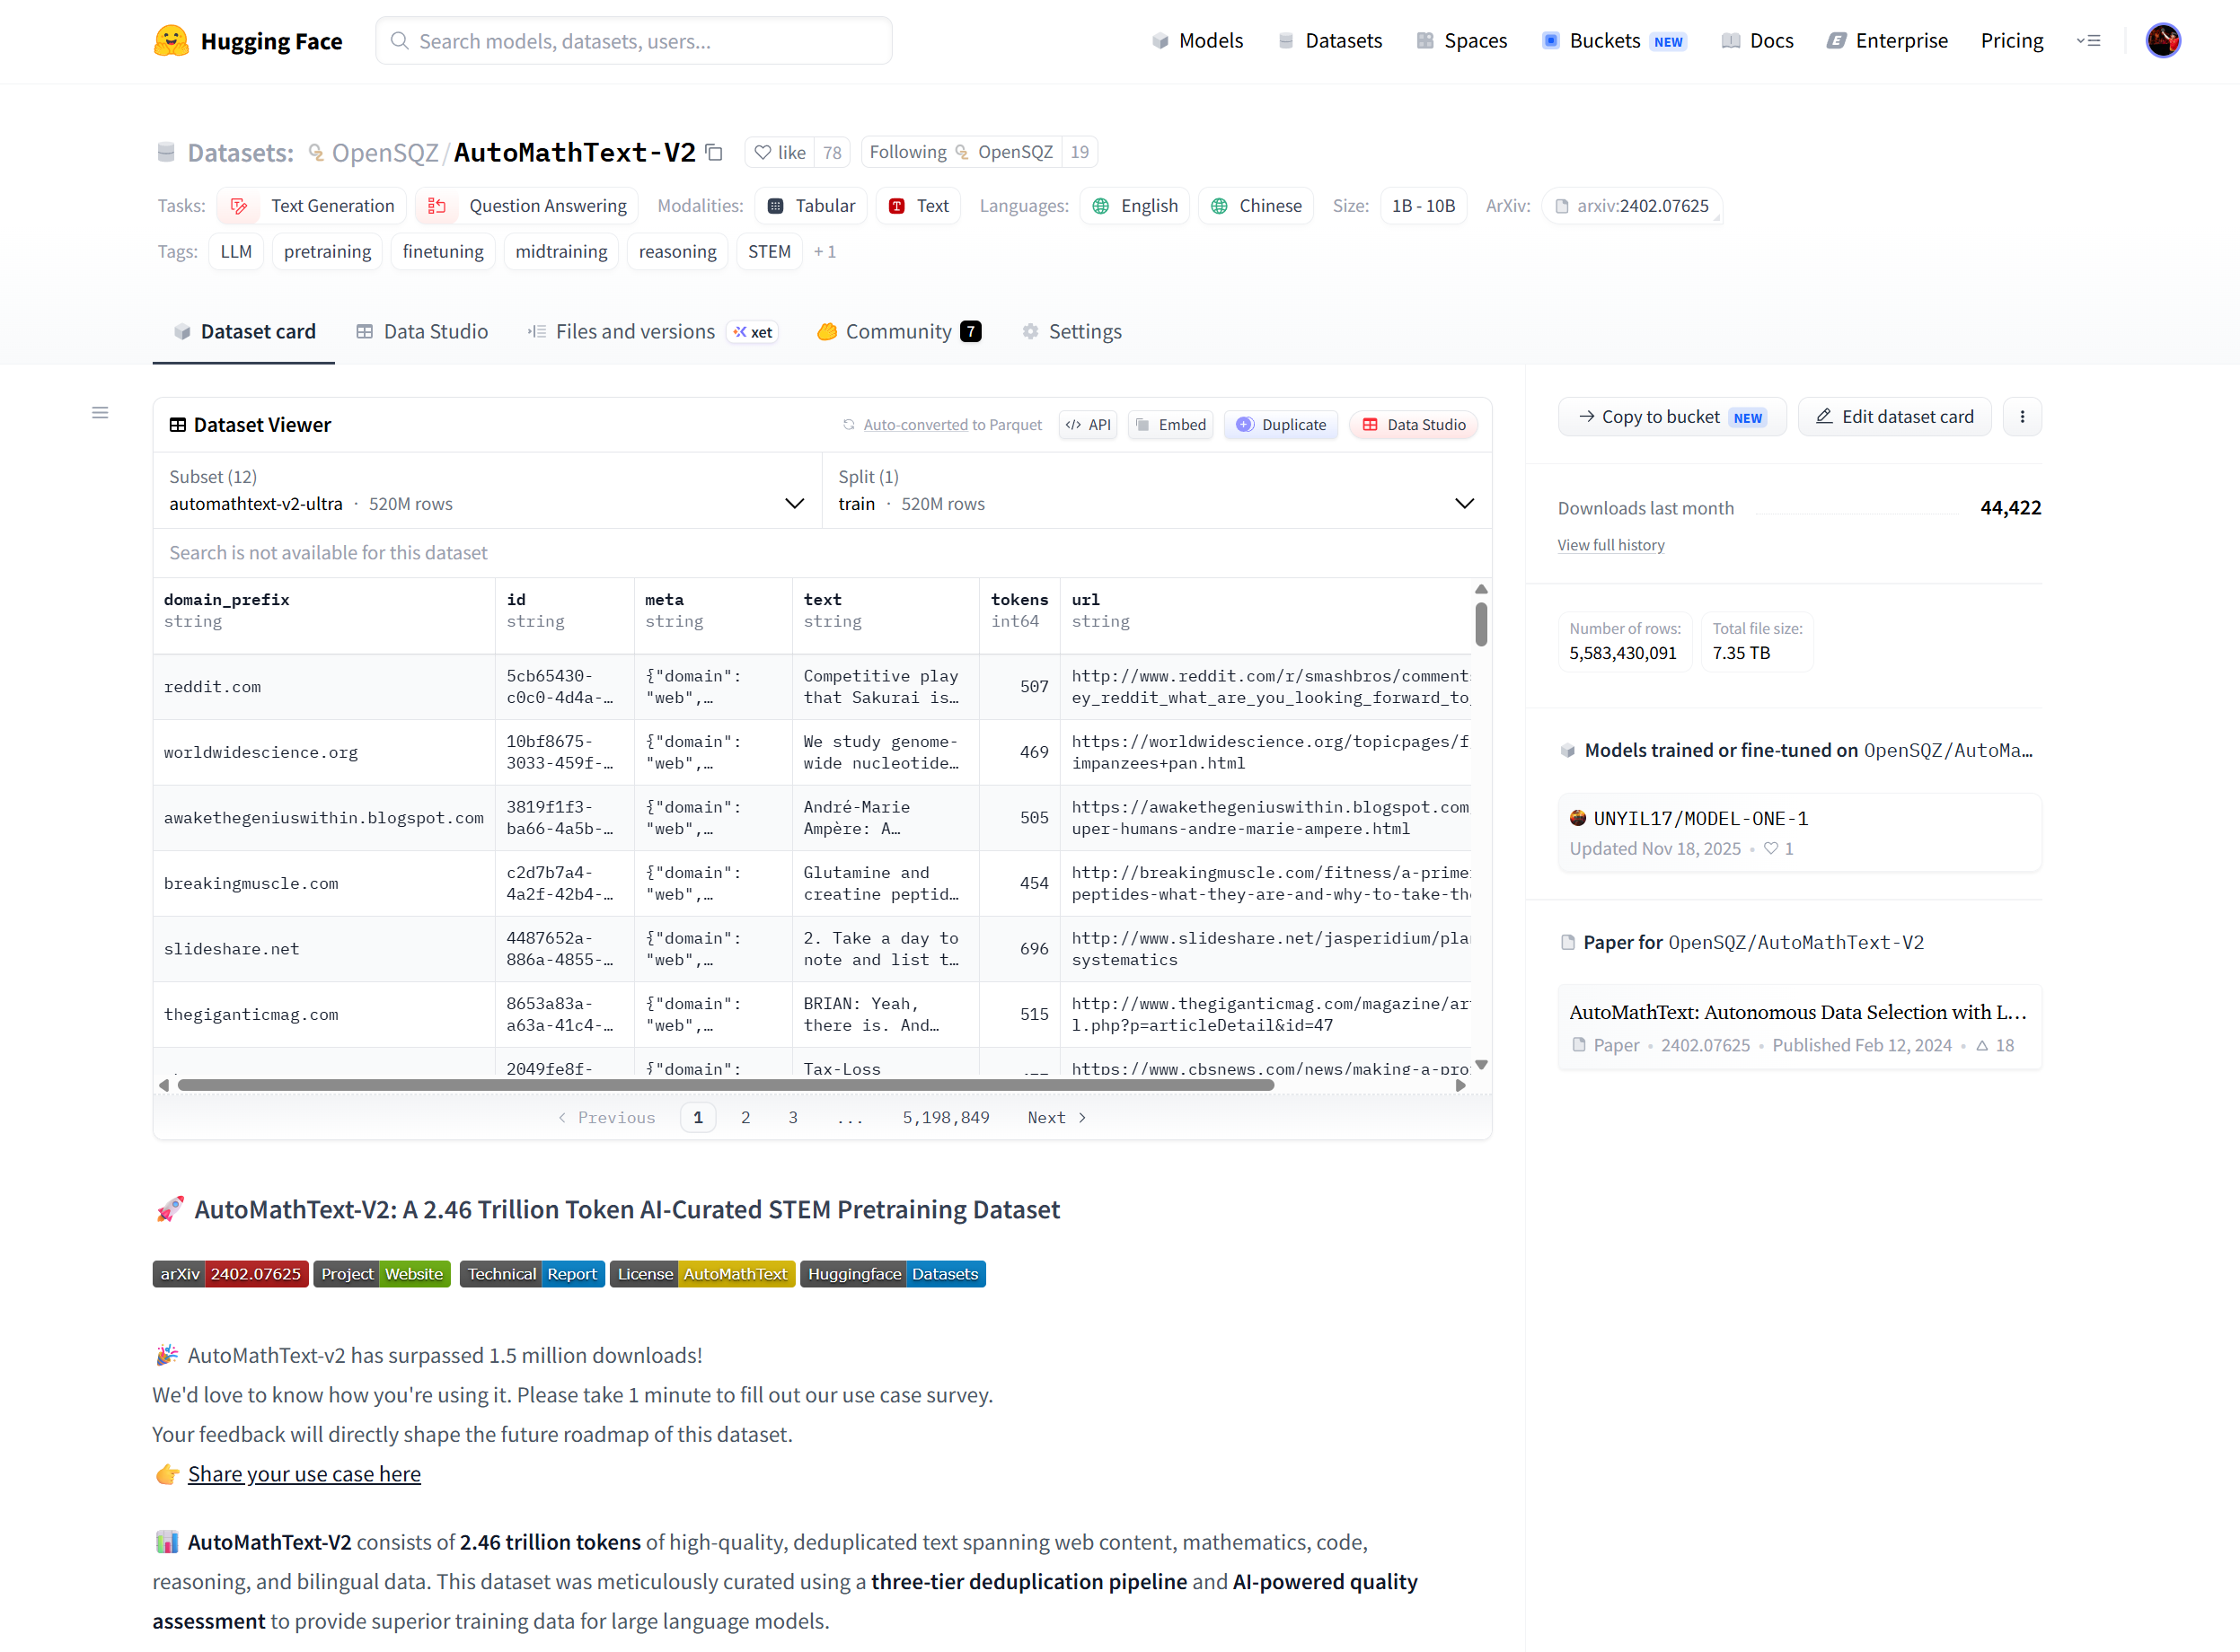This screenshot has height=1652, width=2240.
Task: Click the Question Answering task tag
Action: [x=527, y=206]
